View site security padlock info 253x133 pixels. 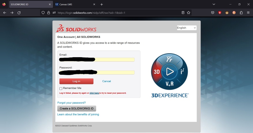(48, 13)
